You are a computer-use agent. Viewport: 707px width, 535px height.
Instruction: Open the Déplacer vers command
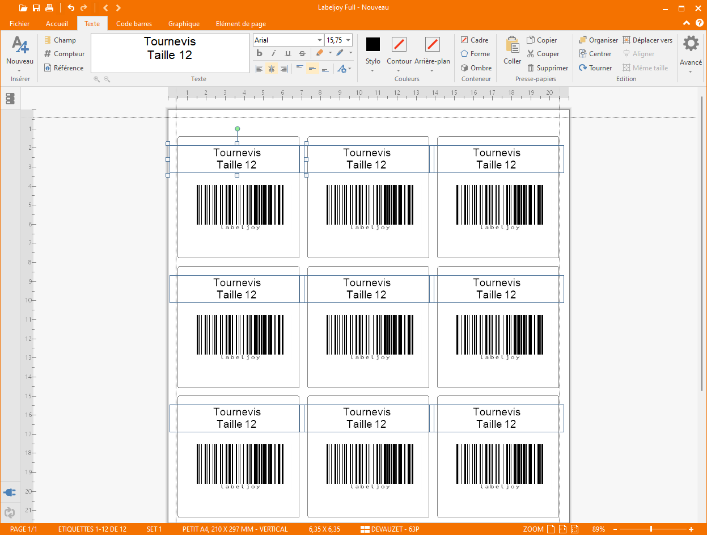tap(648, 40)
